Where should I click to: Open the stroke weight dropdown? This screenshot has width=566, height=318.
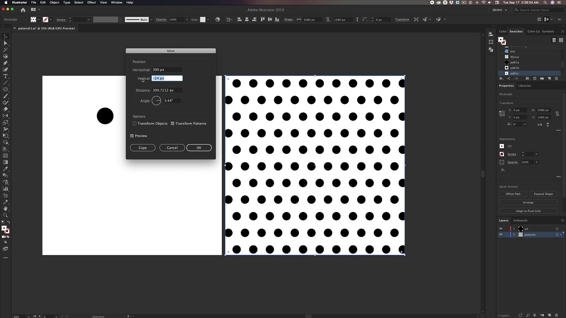coord(89,19)
